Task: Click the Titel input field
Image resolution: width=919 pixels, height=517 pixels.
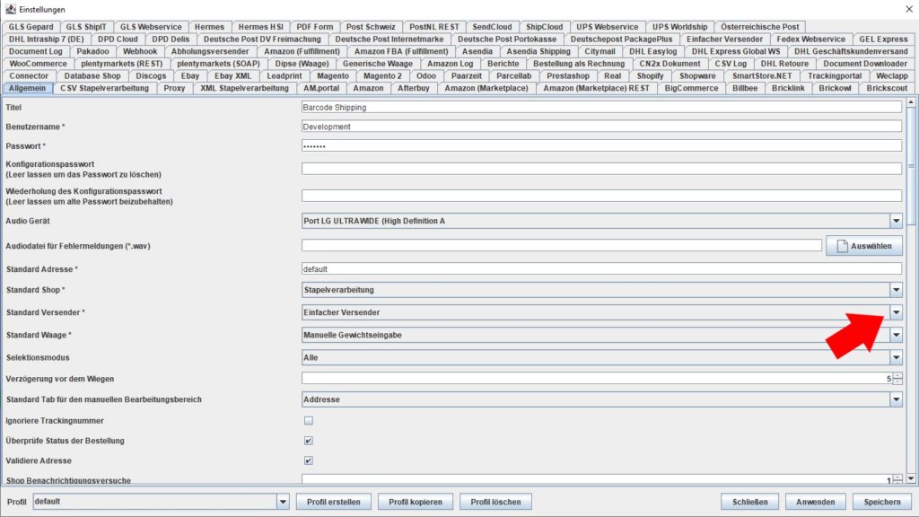Action: point(601,108)
